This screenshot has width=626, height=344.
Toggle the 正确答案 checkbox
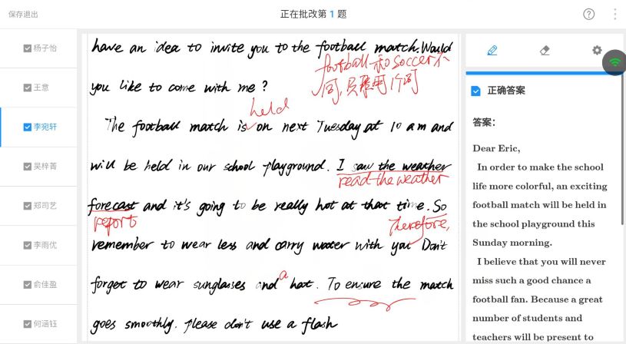point(476,91)
